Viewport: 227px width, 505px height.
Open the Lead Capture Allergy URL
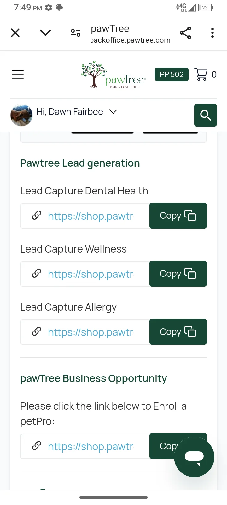(90, 332)
